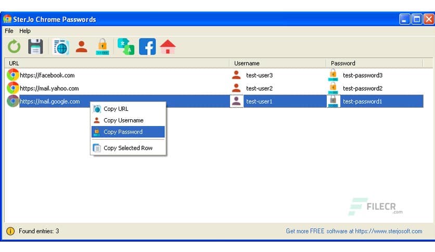Click the test-password3 cell

pyautogui.click(x=363, y=75)
